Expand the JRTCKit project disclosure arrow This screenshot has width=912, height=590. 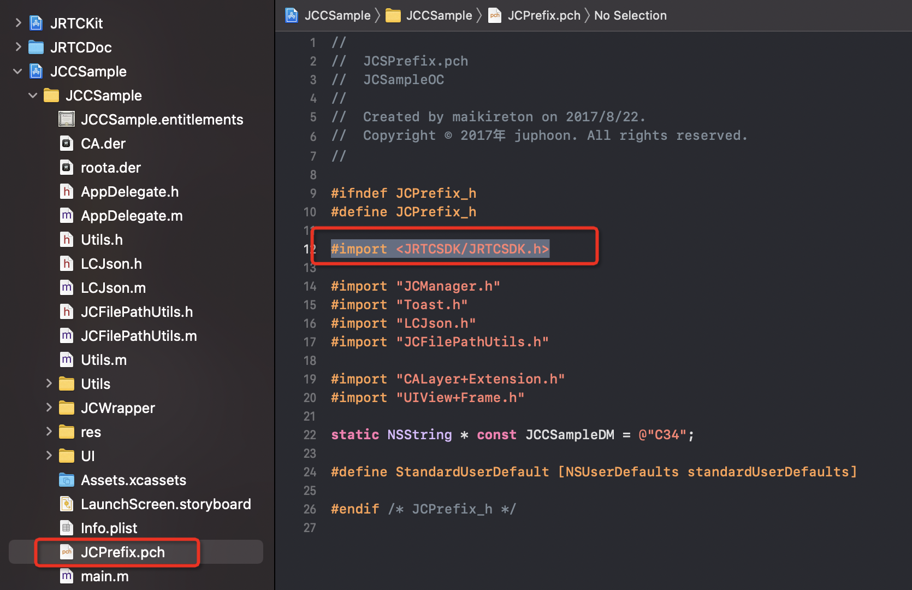point(18,23)
